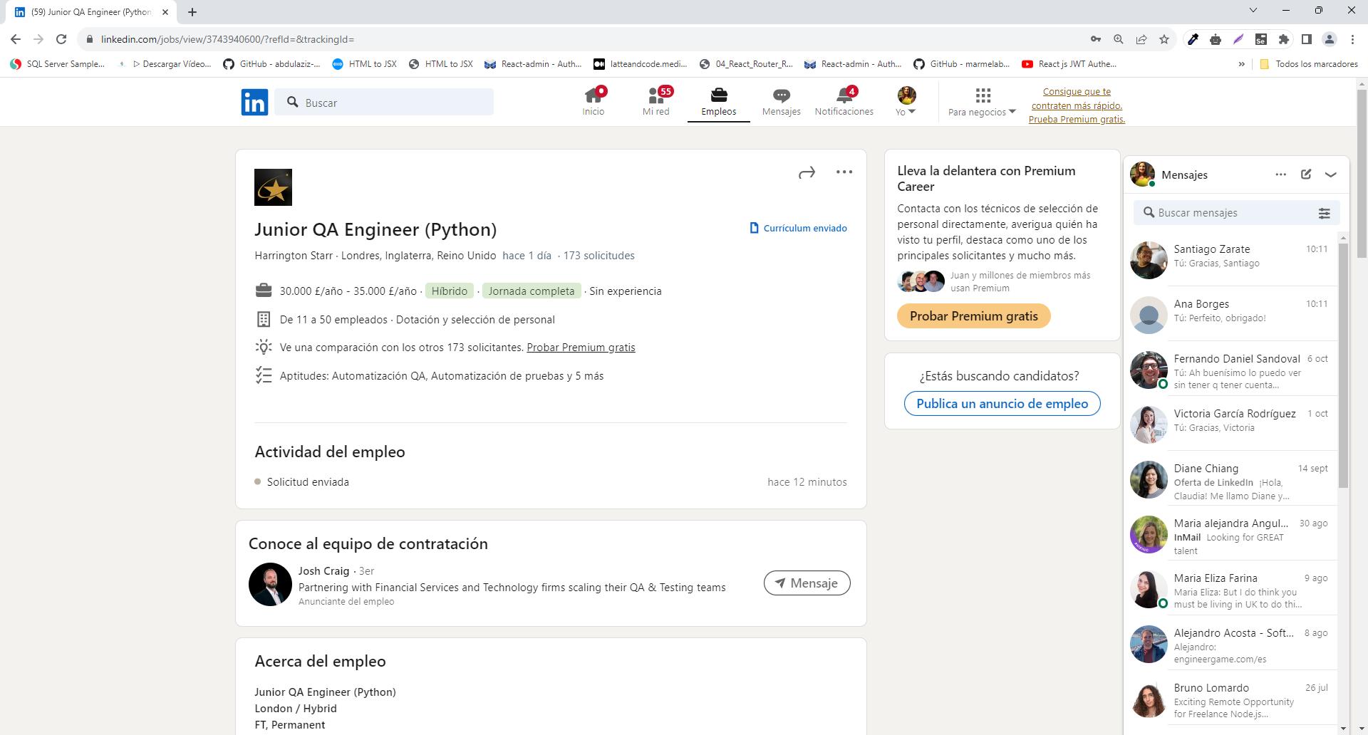Open conversation with Fernando Daniel Sandoval
The height and width of the screenshot is (735, 1368).
click(1231, 369)
